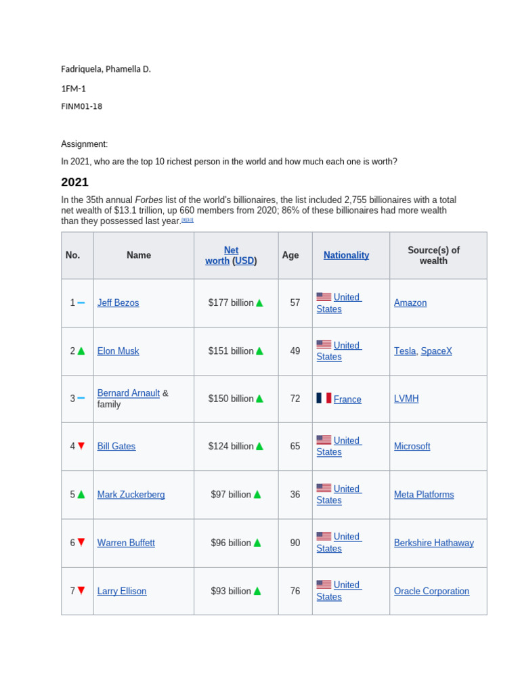Click the citation superscript after 'last year'
Viewport: 520px width, 693px height.
[x=188, y=220]
